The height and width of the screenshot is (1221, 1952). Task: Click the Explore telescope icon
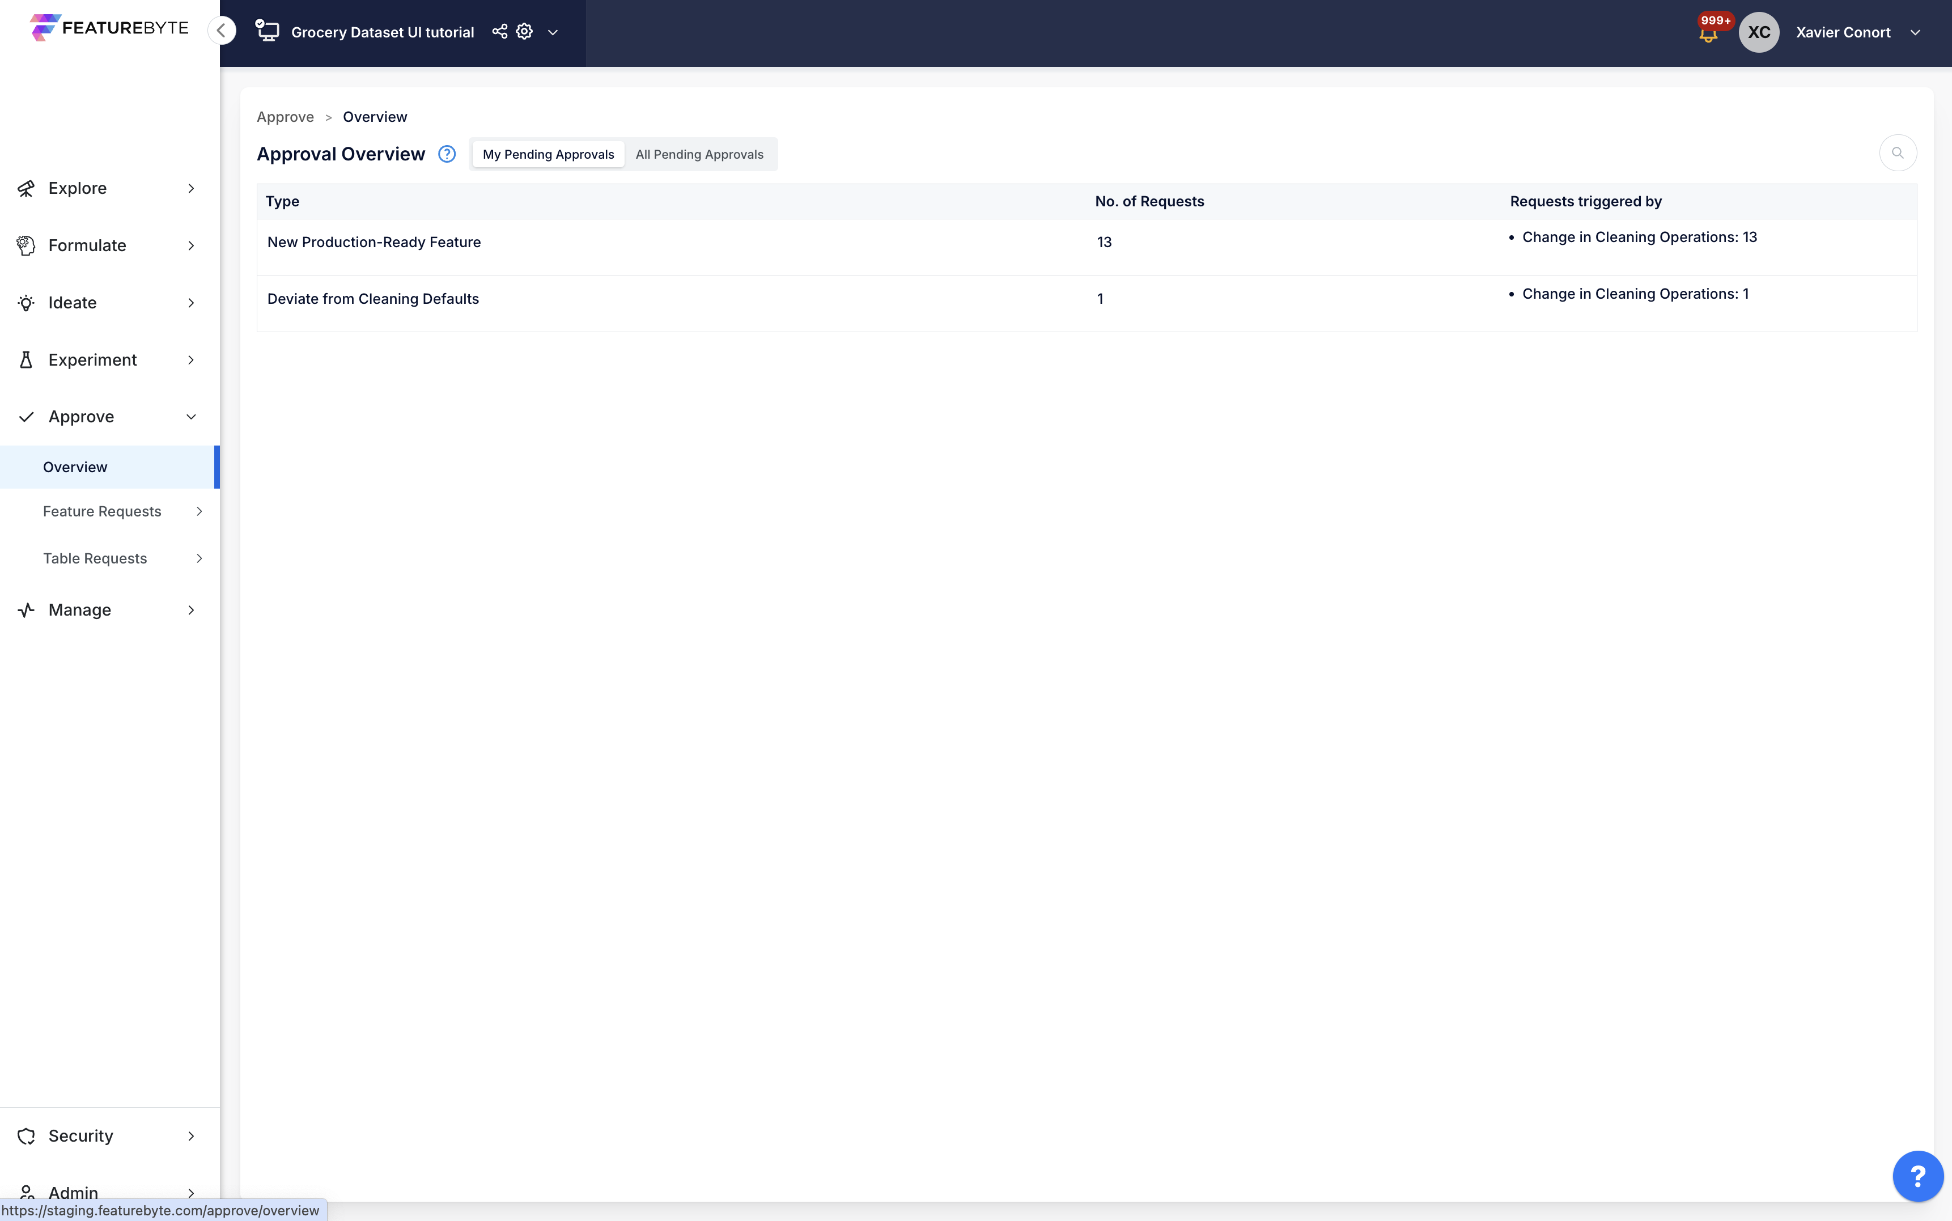[26, 188]
